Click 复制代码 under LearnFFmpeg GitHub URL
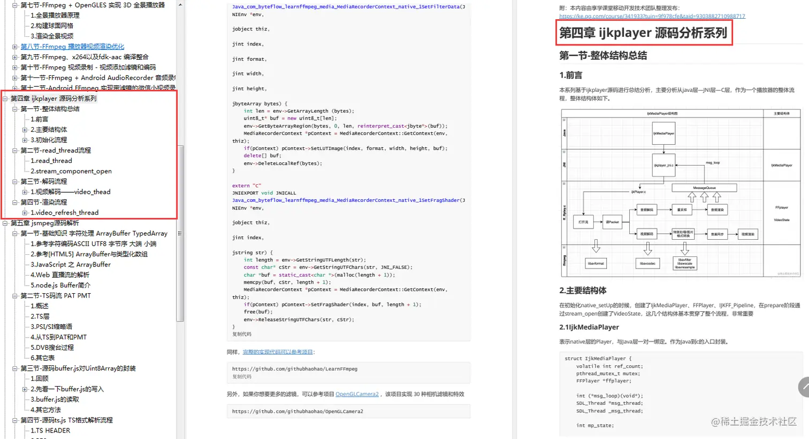Image resolution: width=809 pixels, height=439 pixels. 241,377
